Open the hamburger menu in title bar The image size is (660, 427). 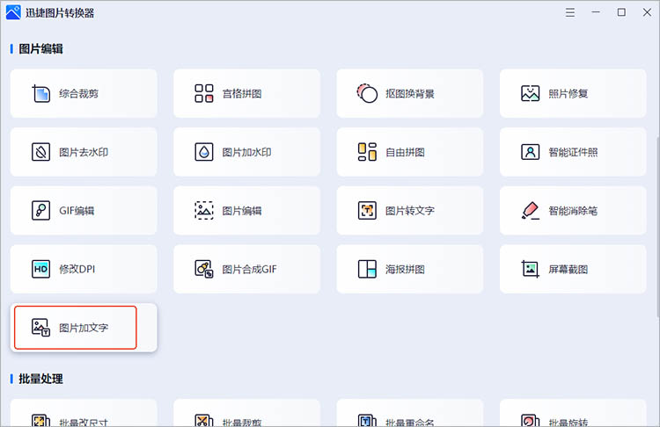[570, 12]
